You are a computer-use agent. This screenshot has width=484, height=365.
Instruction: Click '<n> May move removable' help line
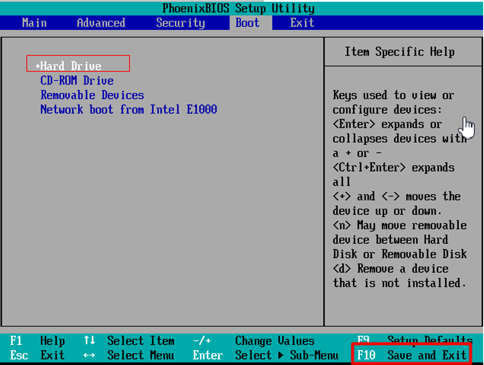tap(400, 225)
